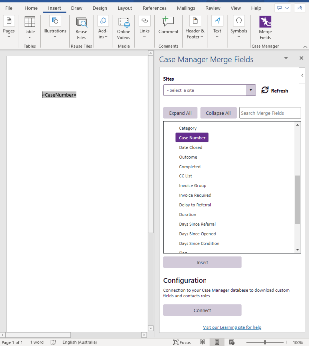This screenshot has width=309, height=346.
Task: Select the Outcome merge field
Action: pos(188,157)
